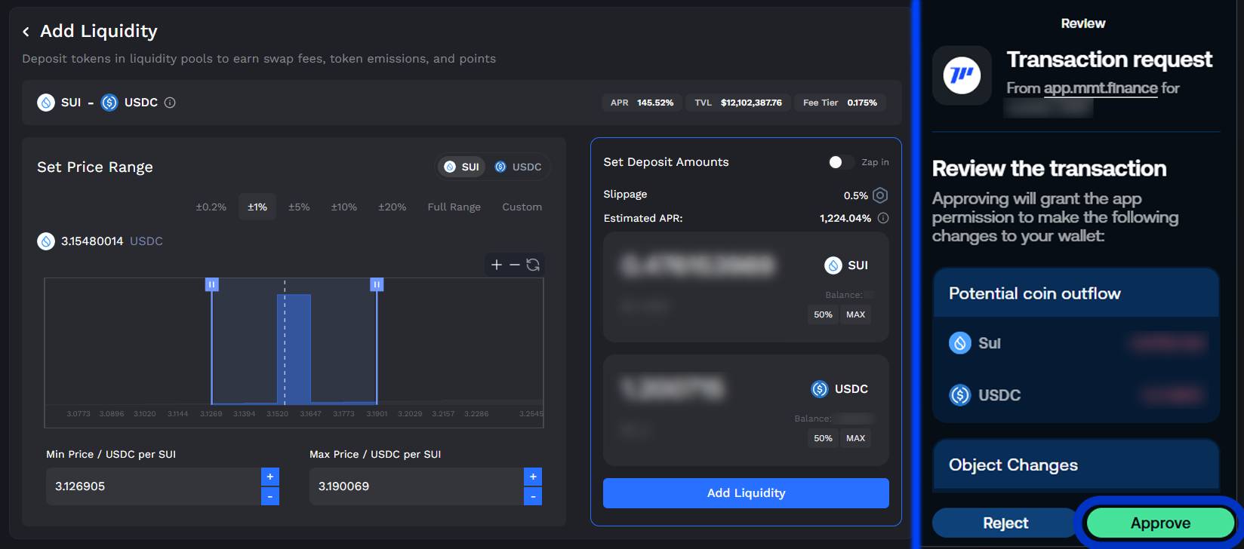Open the pool info icon next to USDC
The image size is (1244, 549).
tap(170, 103)
